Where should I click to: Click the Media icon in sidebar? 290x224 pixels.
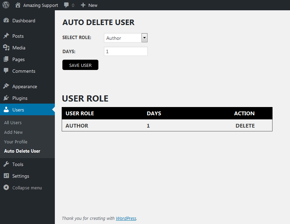point(6,48)
